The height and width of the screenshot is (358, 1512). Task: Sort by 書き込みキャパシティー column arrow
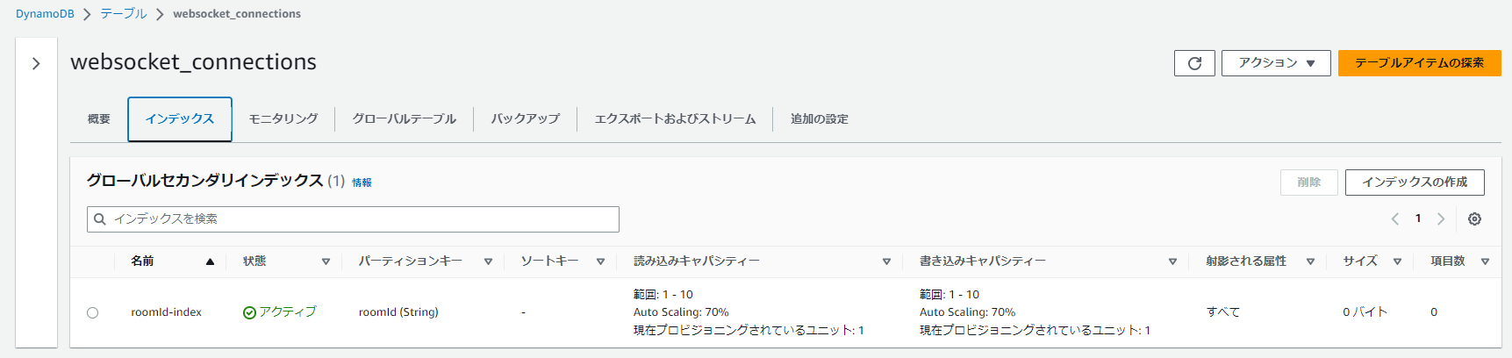(1172, 261)
